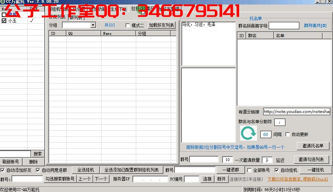Click the 共[0] friend count link

109,25
